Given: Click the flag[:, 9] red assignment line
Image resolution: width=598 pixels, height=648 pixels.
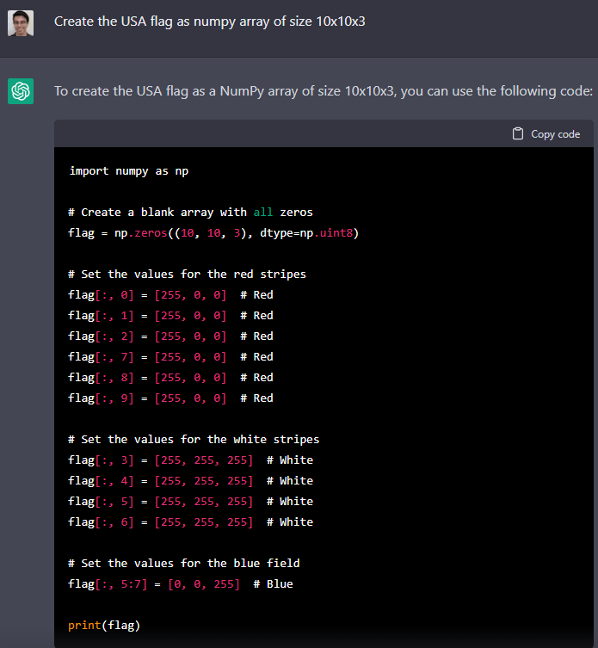Looking at the screenshot, I should click(170, 398).
